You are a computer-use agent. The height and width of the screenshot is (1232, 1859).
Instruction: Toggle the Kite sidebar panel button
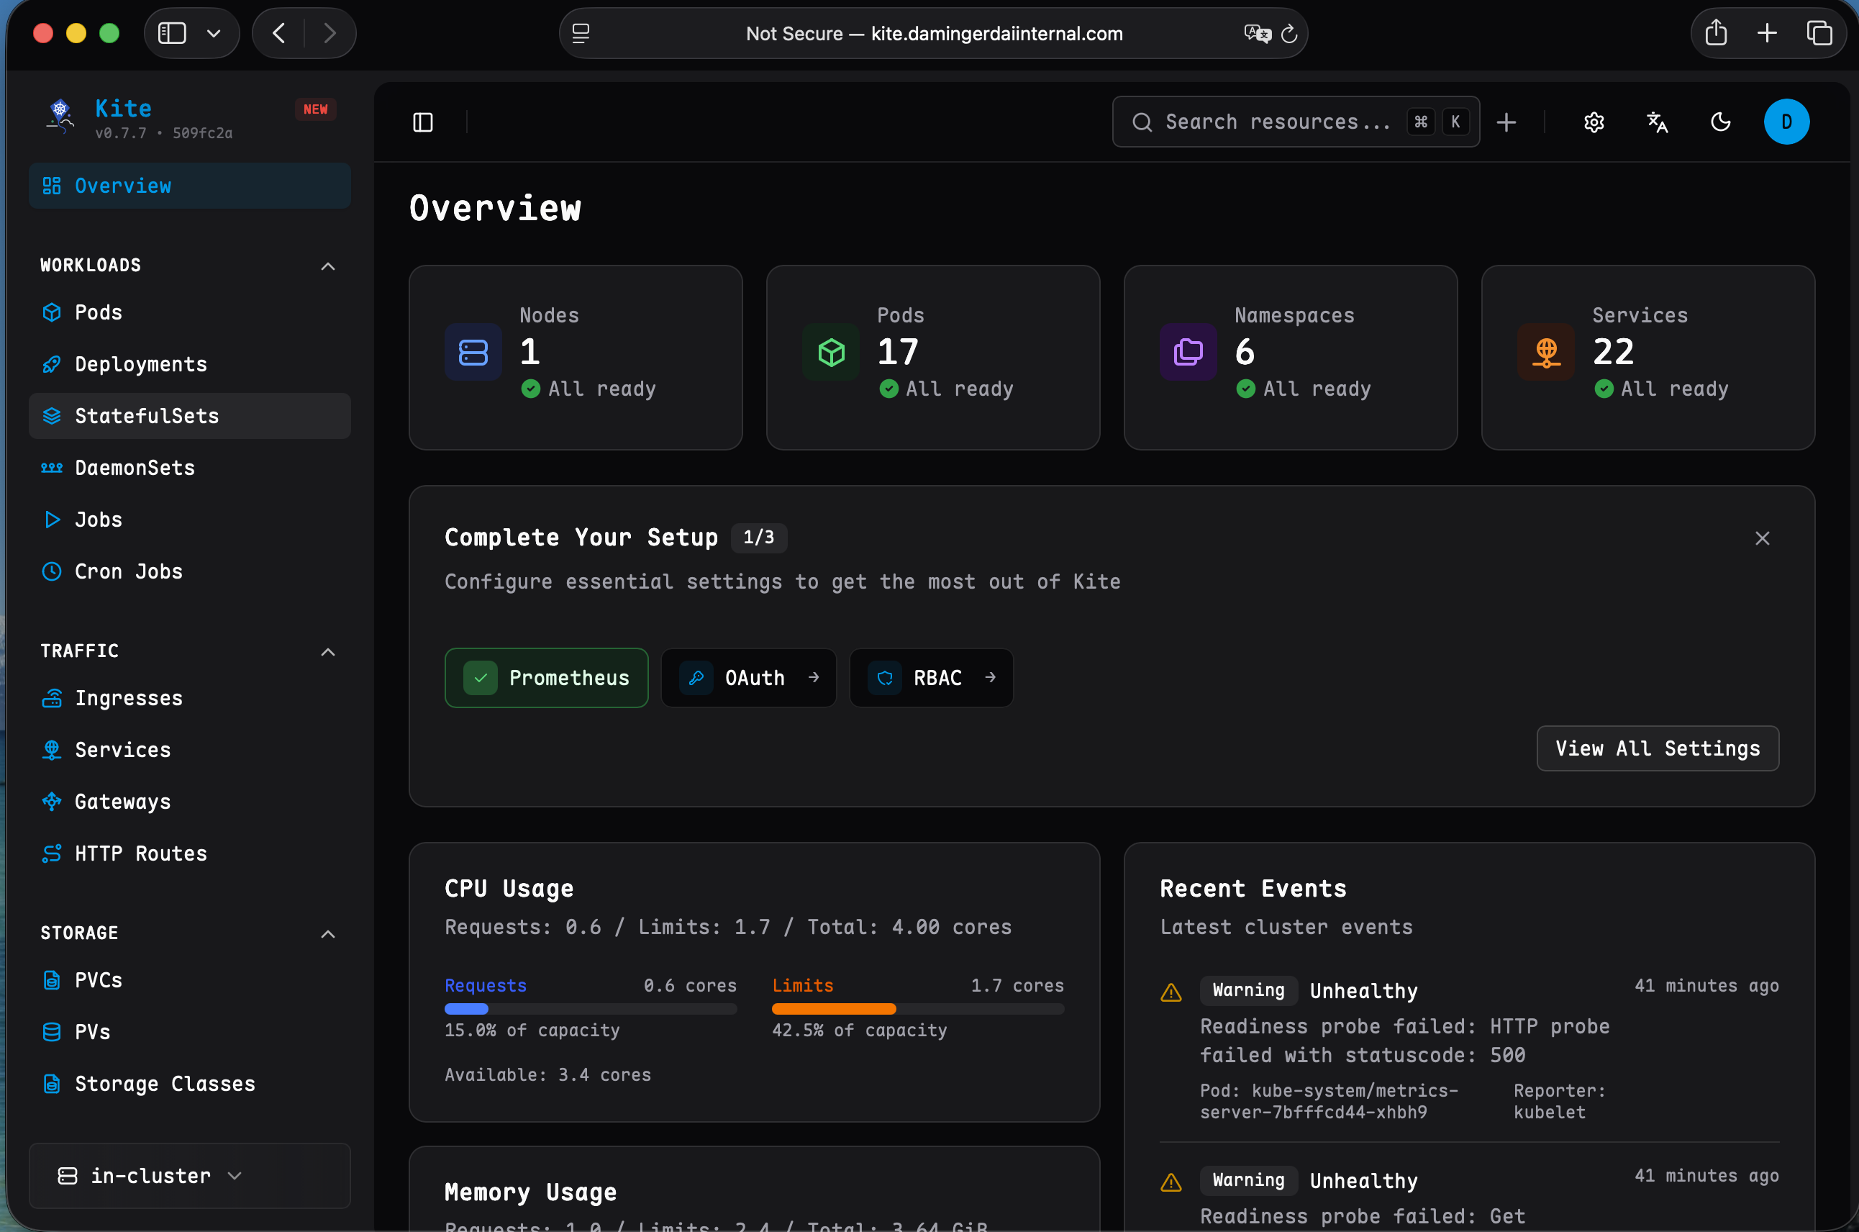point(422,122)
